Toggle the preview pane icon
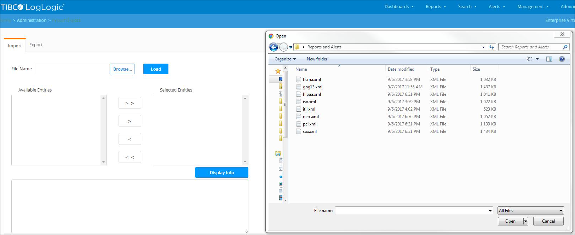 [x=549, y=59]
